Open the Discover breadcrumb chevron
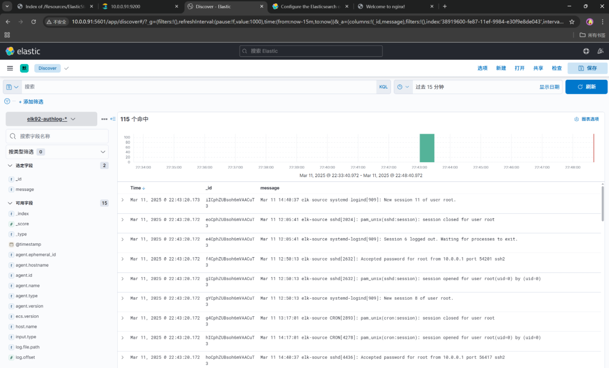Image resolution: width=609 pixels, height=368 pixels. tap(67, 68)
